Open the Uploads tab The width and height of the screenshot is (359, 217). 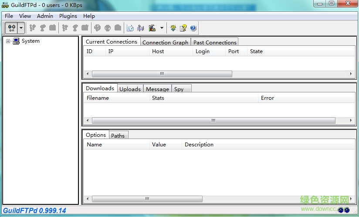[x=130, y=89]
